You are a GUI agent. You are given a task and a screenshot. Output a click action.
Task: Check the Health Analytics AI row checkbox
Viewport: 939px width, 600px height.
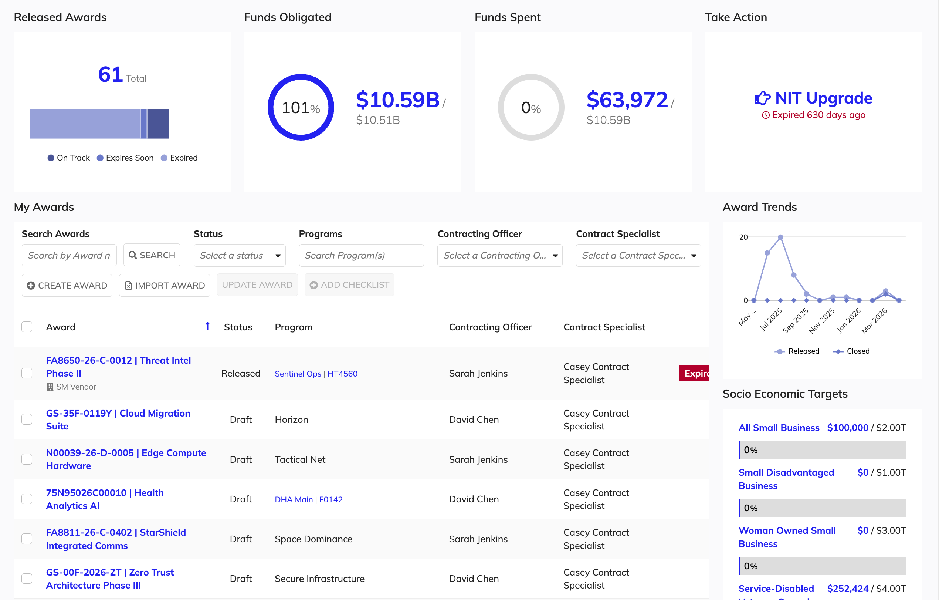click(27, 499)
